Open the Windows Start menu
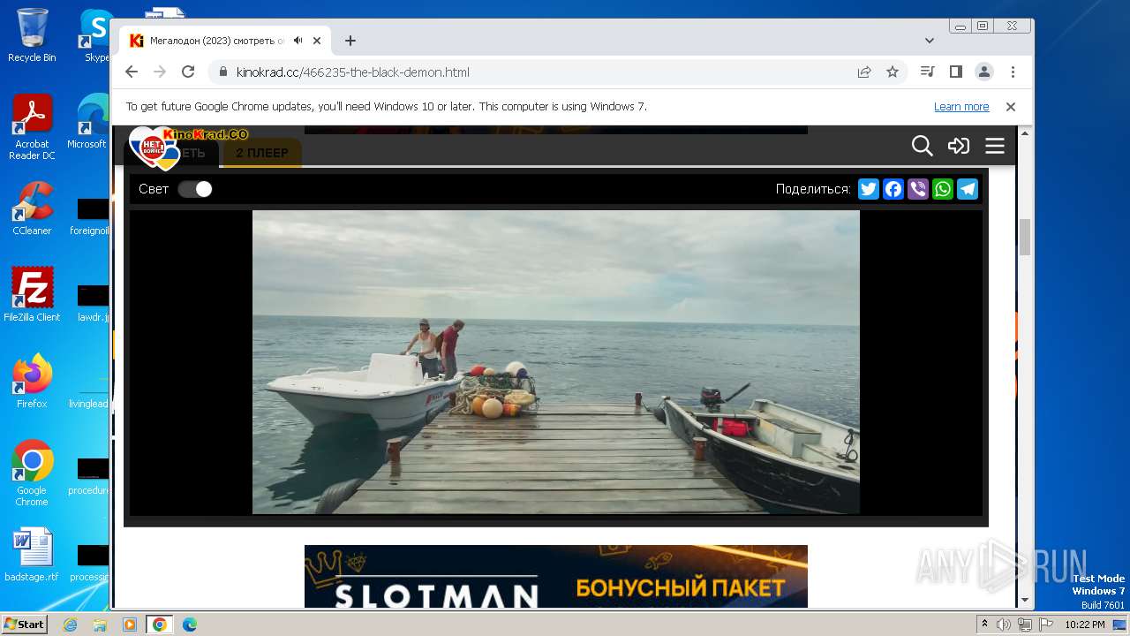Image resolution: width=1130 pixels, height=636 pixels. [x=25, y=624]
